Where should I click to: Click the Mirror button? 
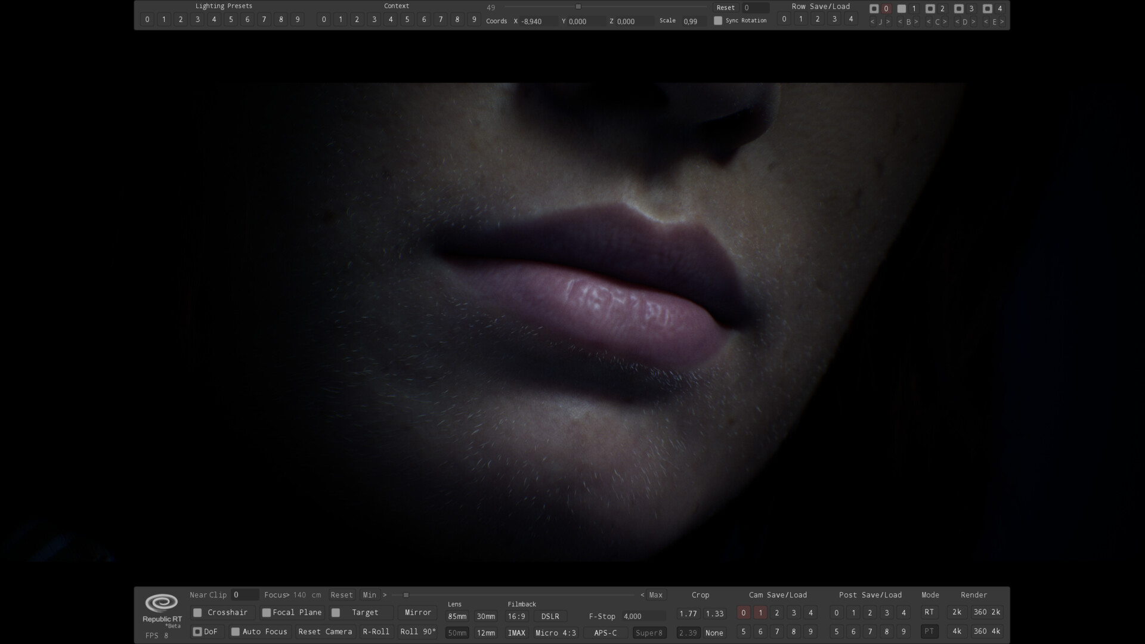point(417,612)
